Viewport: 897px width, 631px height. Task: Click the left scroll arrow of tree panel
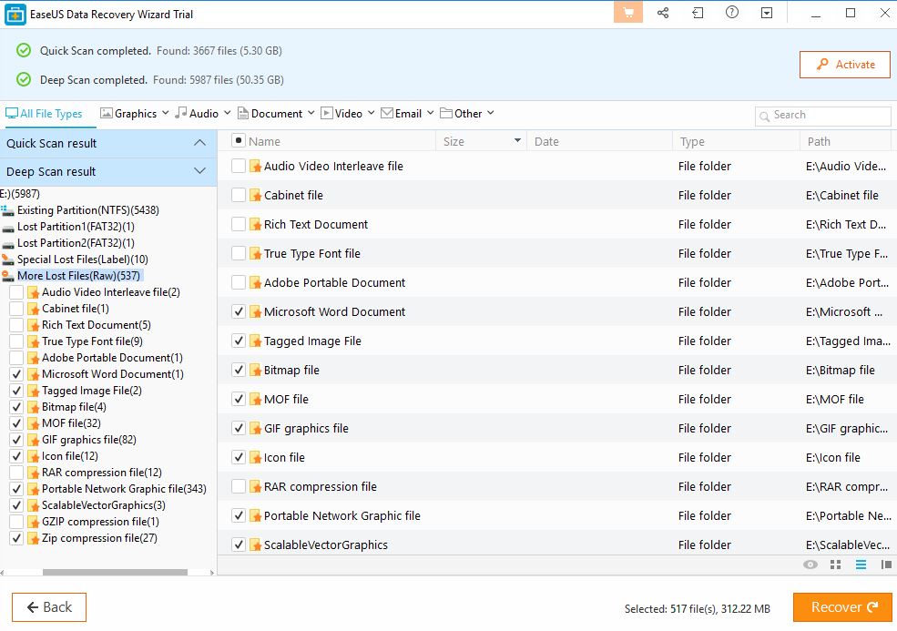tap(3, 572)
